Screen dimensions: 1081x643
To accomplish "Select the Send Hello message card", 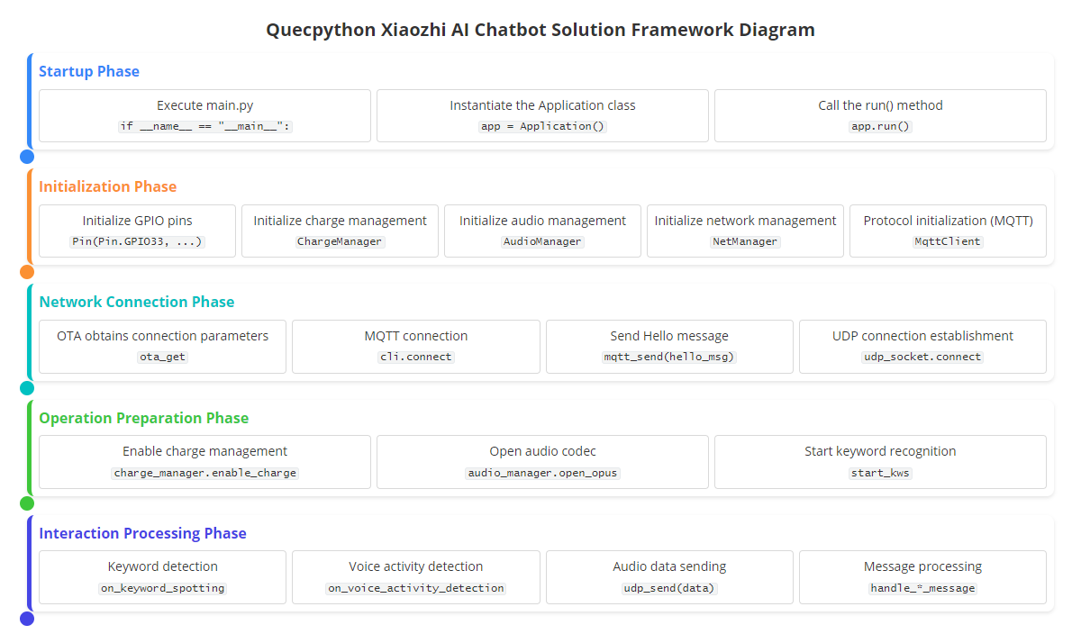I will pyautogui.click(x=669, y=346).
